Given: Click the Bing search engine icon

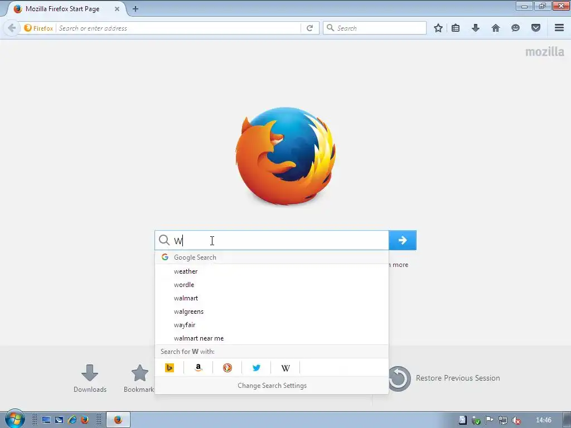Looking at the screenshot, I should click(170, 368).
